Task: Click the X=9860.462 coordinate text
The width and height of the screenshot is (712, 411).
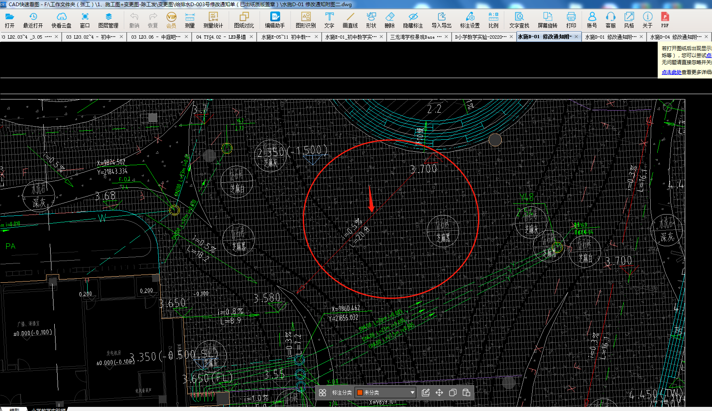Action: 346,309
